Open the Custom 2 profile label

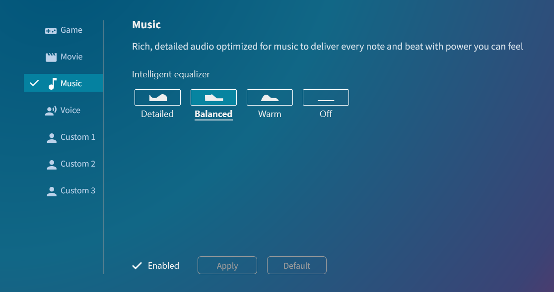click(78, 164)
